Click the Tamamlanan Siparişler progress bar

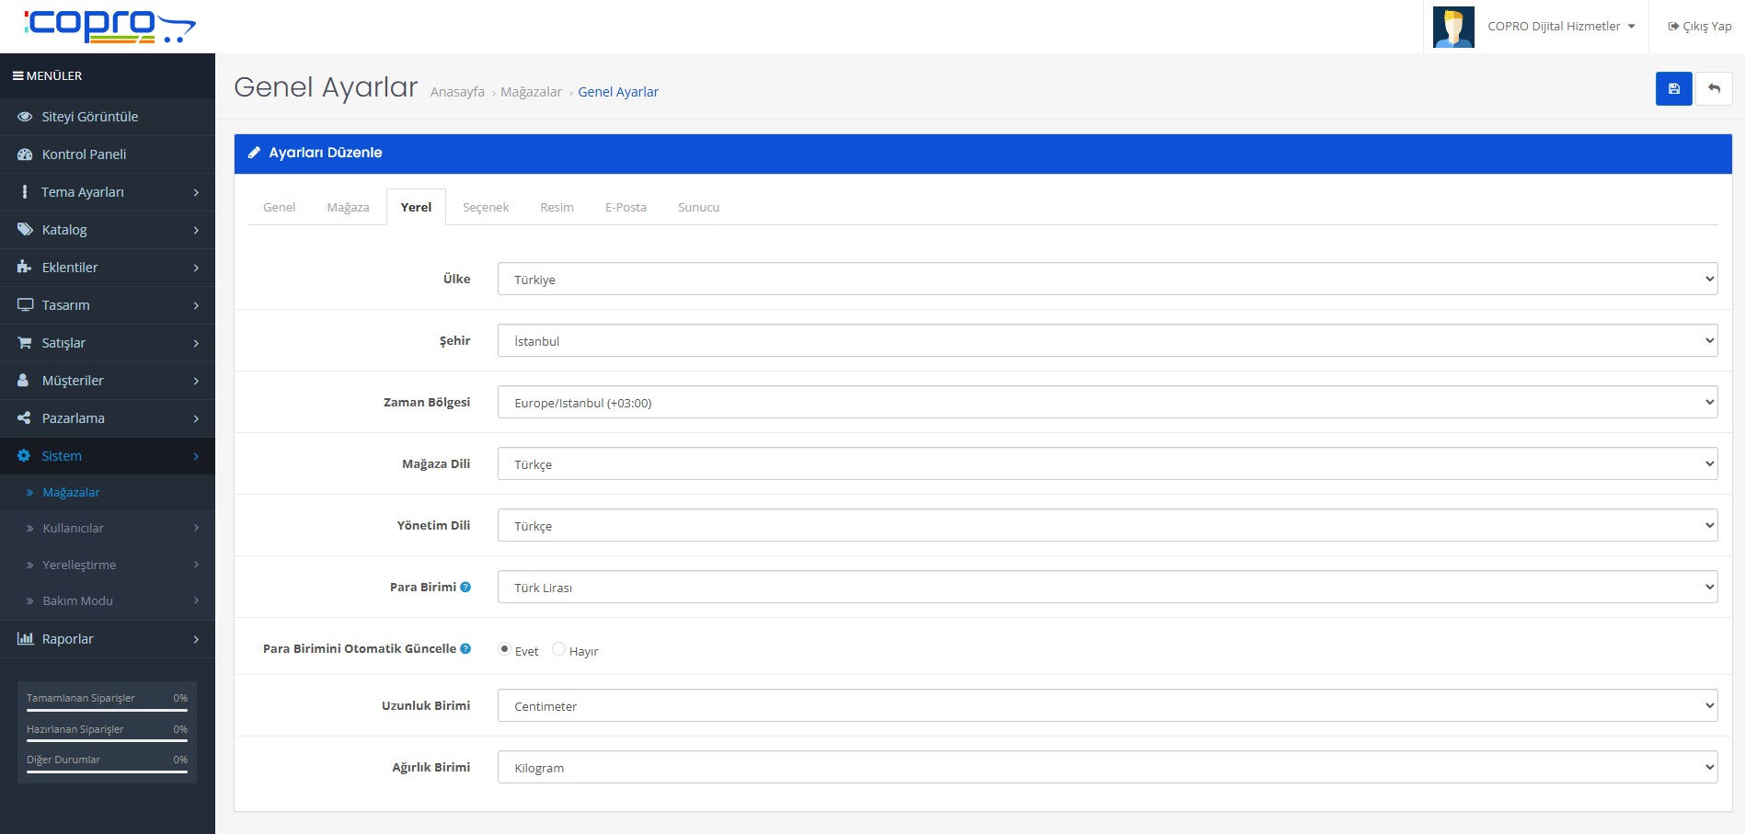pyautogui.click(x=107, y=710)
